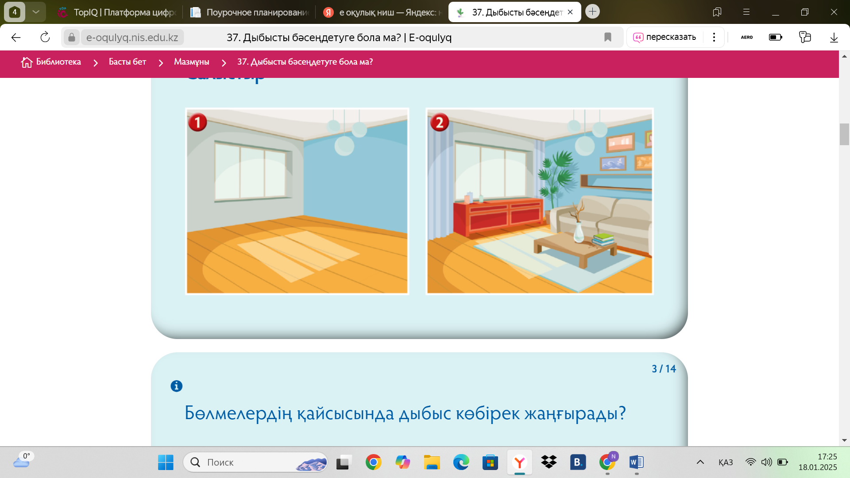850x478 pixels.
Task: Open Word from the taskbar
Action: pos(636,463)
